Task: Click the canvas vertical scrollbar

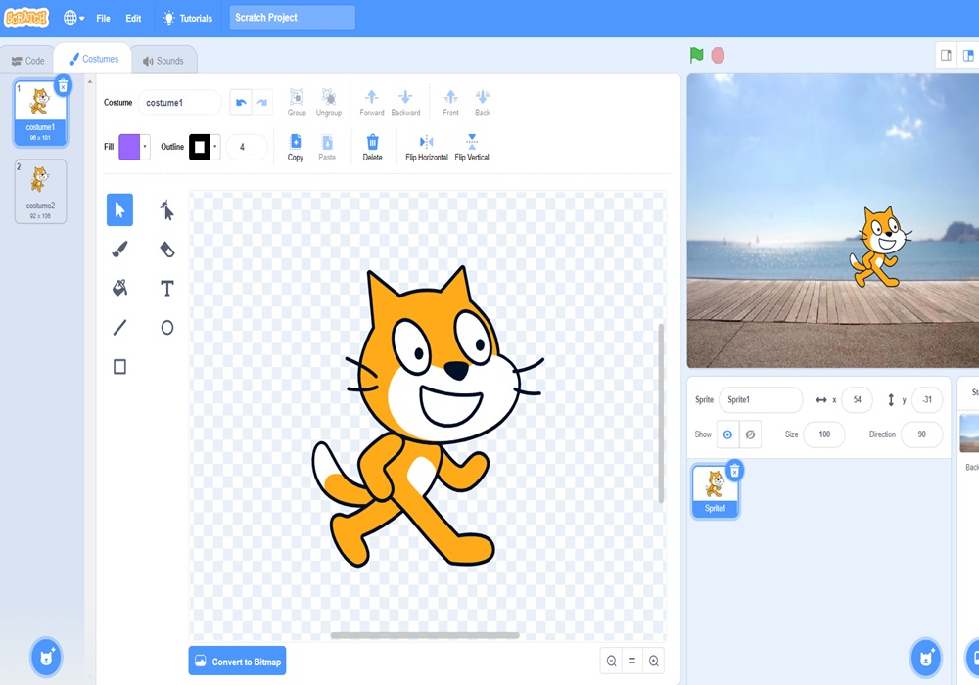Action: 661,413
